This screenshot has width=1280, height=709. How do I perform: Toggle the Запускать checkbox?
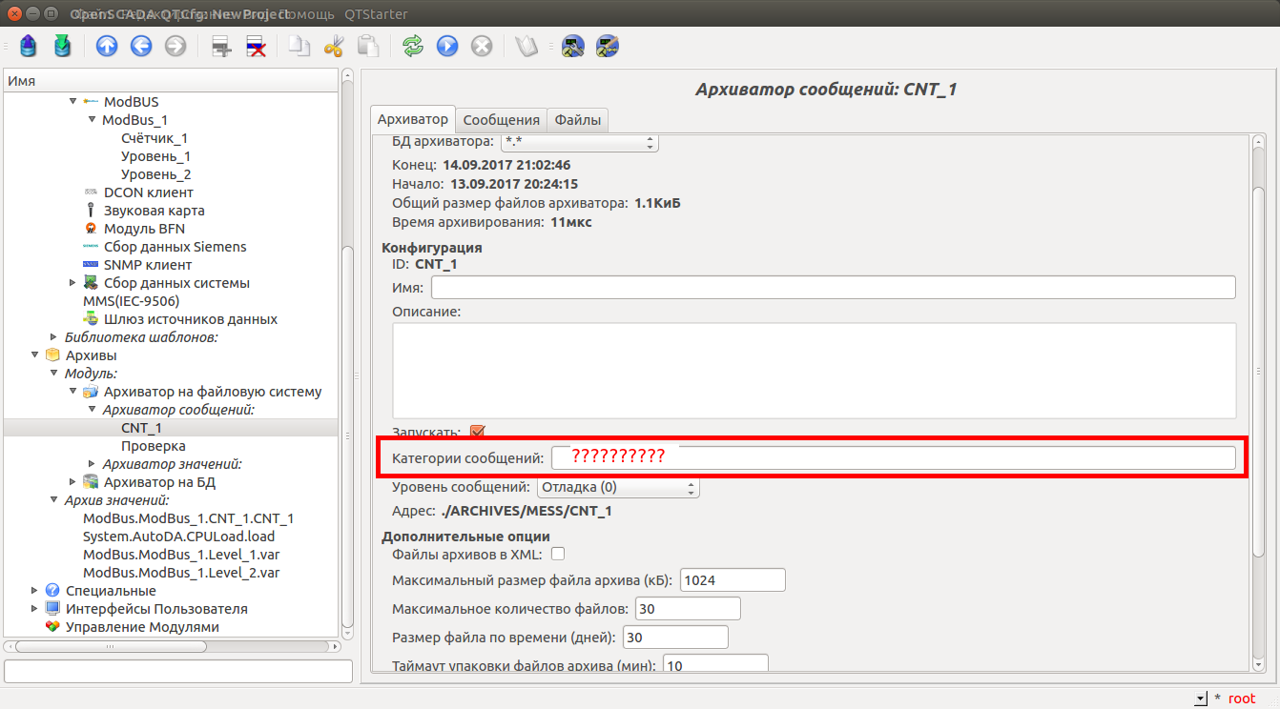click(x=478, y=432)
